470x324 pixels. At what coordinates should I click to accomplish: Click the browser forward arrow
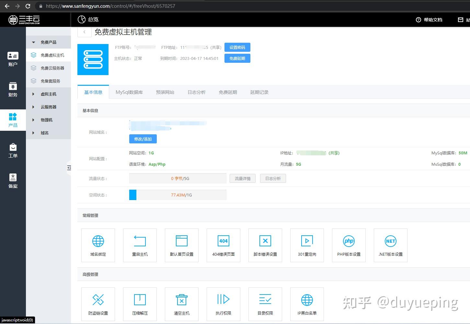coord(17,6)
